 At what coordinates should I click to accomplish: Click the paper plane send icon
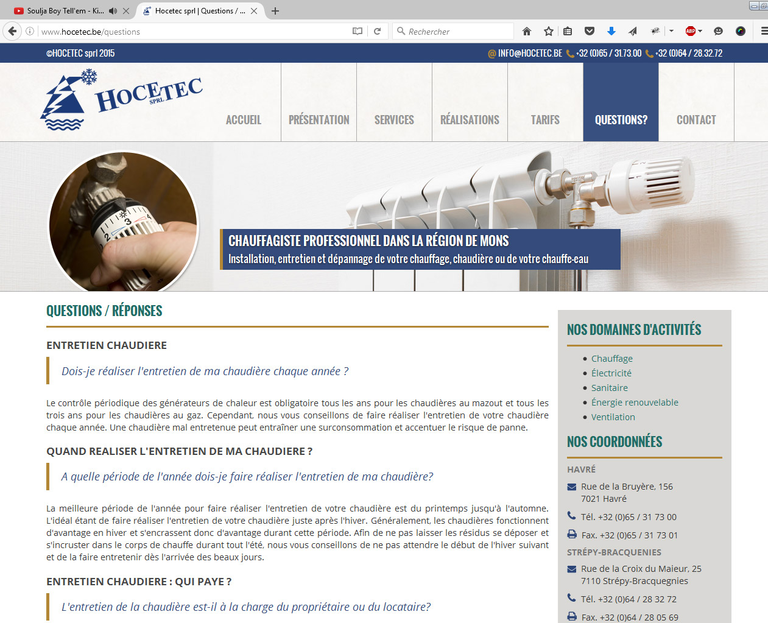click(x=633, y=31)
